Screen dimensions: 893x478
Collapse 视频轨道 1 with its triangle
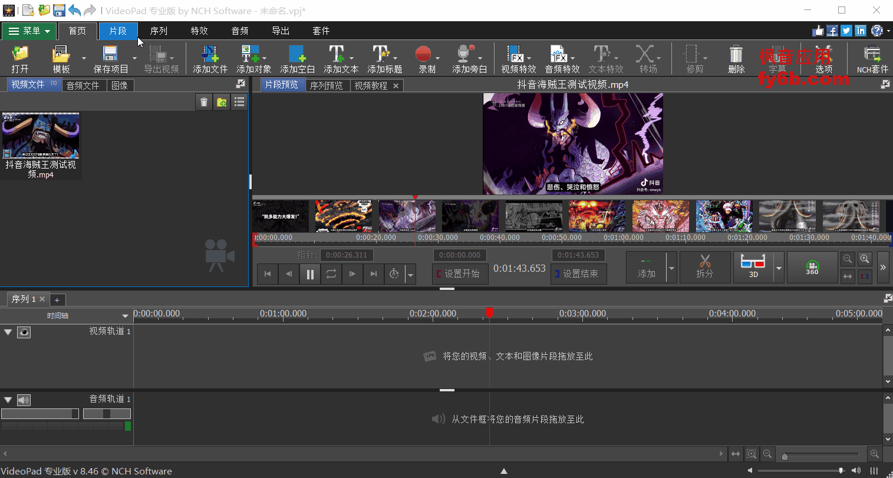click(8, 332)
